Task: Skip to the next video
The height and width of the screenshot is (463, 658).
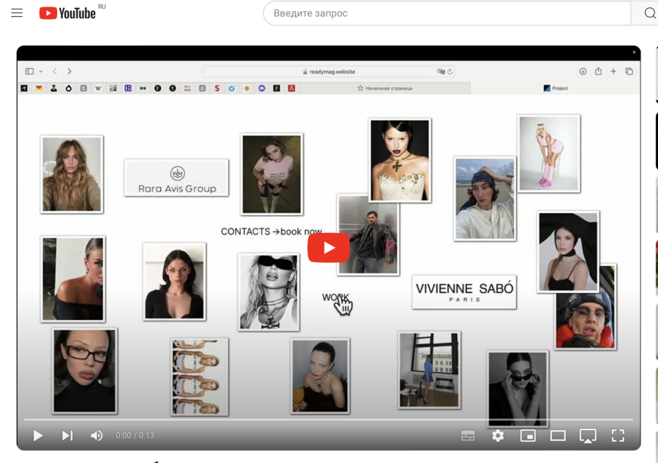Action: pos(67,436)
